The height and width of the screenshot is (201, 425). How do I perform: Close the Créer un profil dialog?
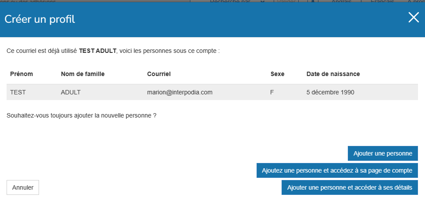[414, 17]
